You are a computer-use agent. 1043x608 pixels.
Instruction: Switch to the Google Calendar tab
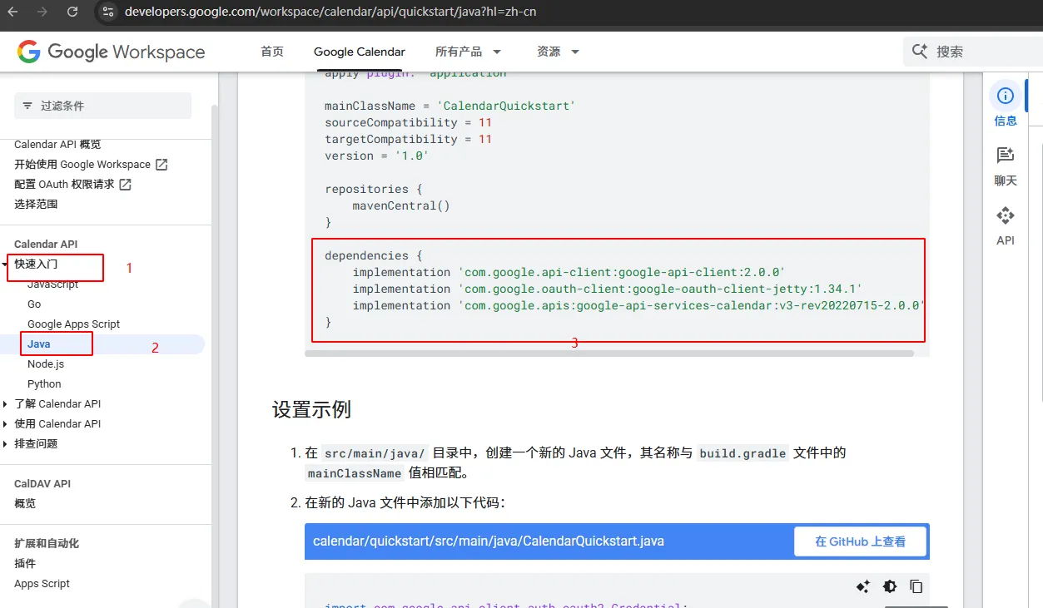360,52
